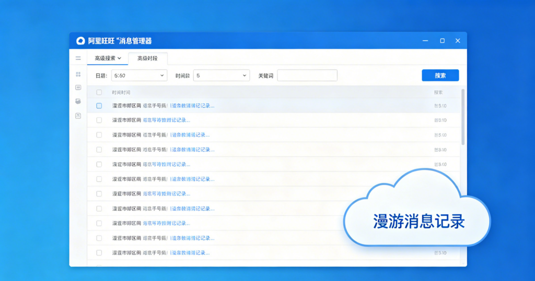535x281 pixels.
Task: Focus the 关键词 keyword input field
Action: point(307,76)
